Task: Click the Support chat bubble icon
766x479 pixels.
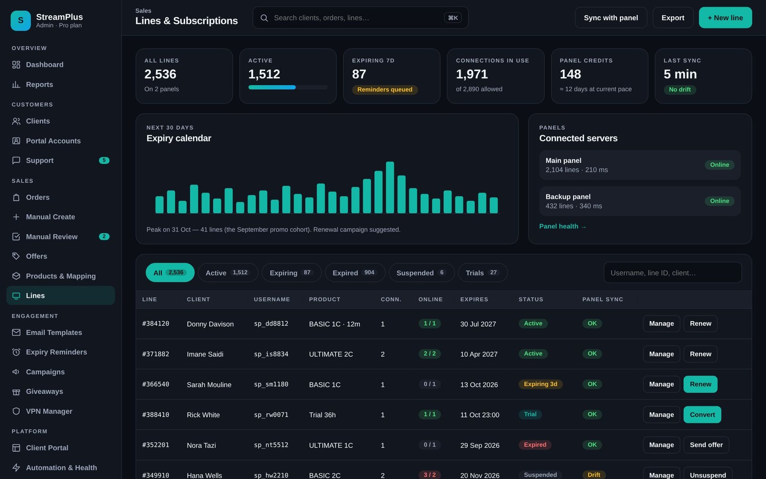Action: coord(16,160)
